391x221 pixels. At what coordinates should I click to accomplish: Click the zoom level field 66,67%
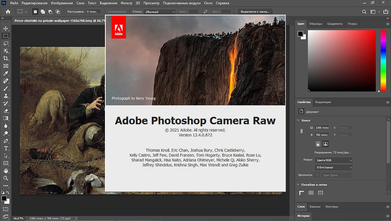click(x=18, y=218)
